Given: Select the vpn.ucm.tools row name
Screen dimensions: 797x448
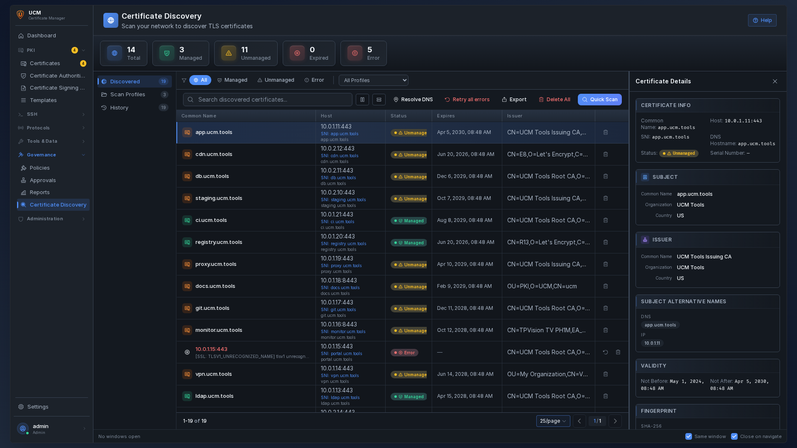Looking at the screenshot, I should [214, 374].
